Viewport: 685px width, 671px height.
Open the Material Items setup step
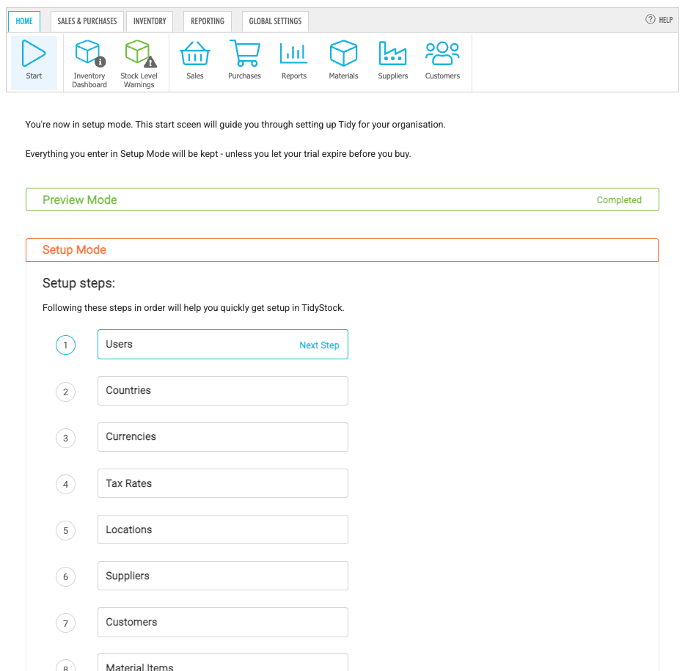(x=223, y=663)
